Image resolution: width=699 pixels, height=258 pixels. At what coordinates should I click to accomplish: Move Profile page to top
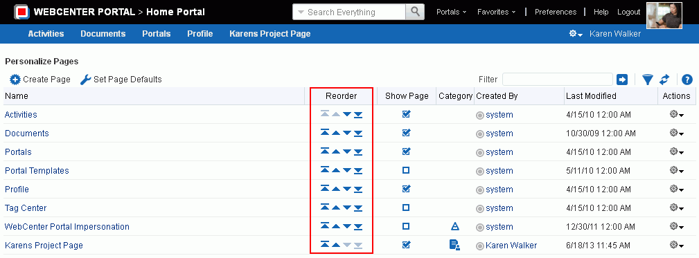325,190
